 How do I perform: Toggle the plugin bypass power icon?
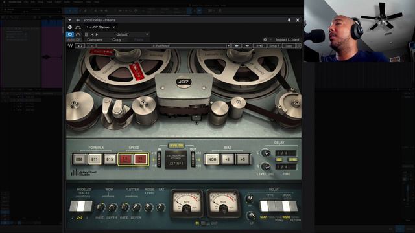[70, 27]
